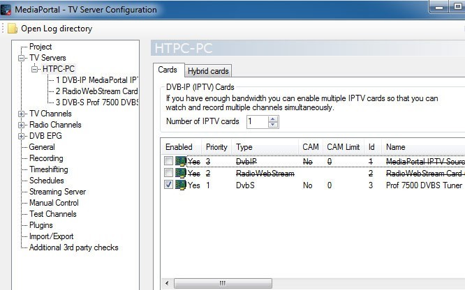Expand the TV Channels tree node
Image resolution: width=465 pixels, height=290 pixels.
(x=22, y=114)
